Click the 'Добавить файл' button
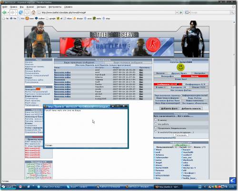The height and width of the screenshot is (191, 238). [169, 108]
